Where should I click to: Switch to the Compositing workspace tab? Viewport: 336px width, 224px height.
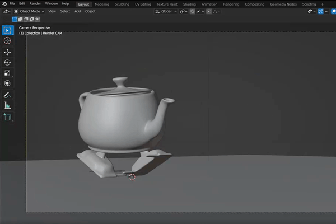coord(255,4)
